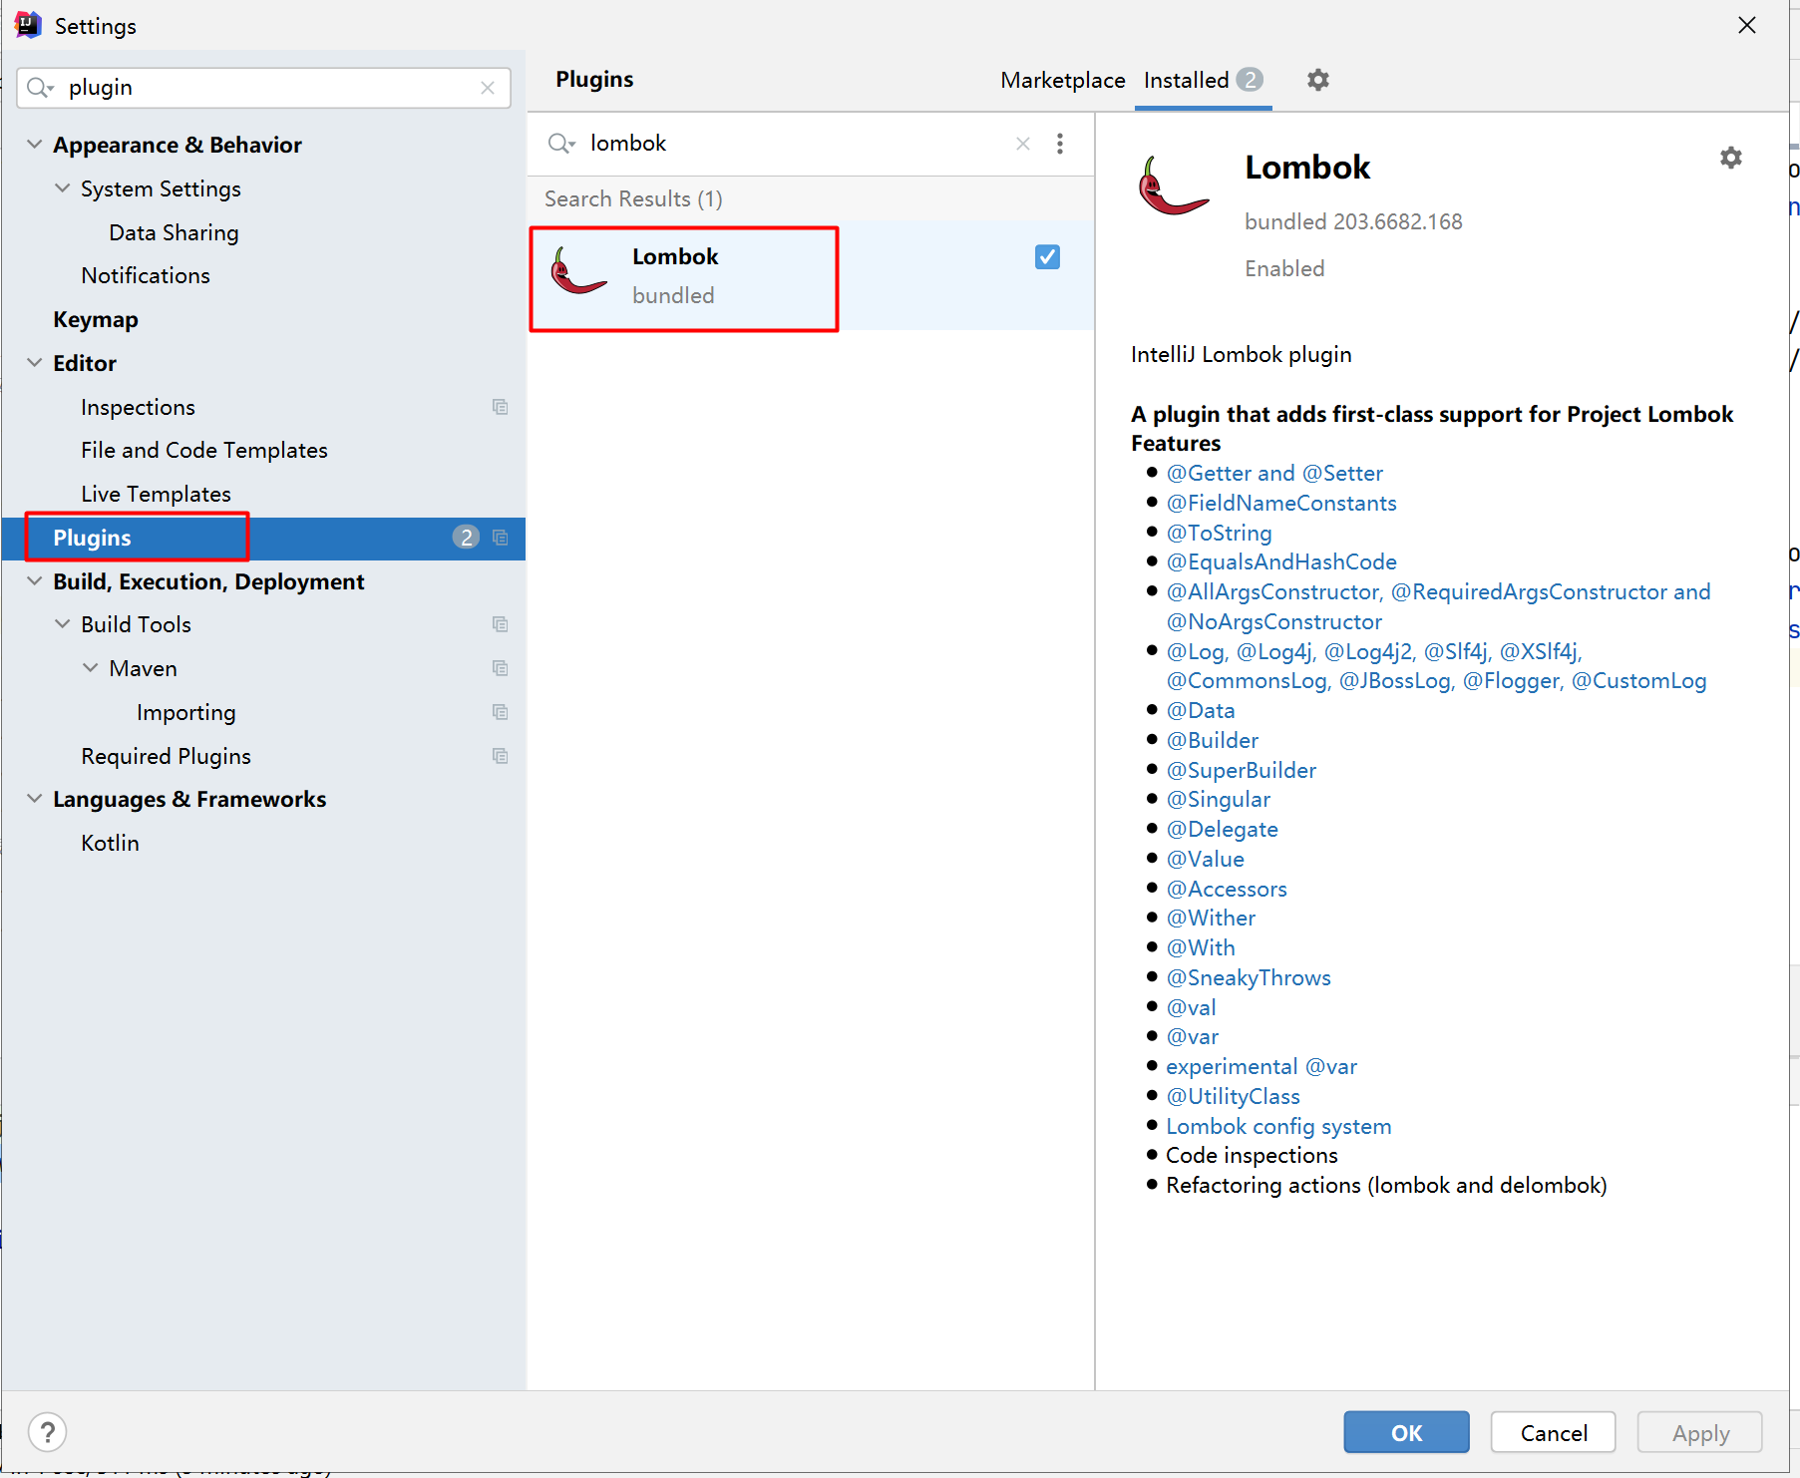Open the @SuperBuilder link
Viewport: 1800px width, 1478px height.
tap(1242, 770)
